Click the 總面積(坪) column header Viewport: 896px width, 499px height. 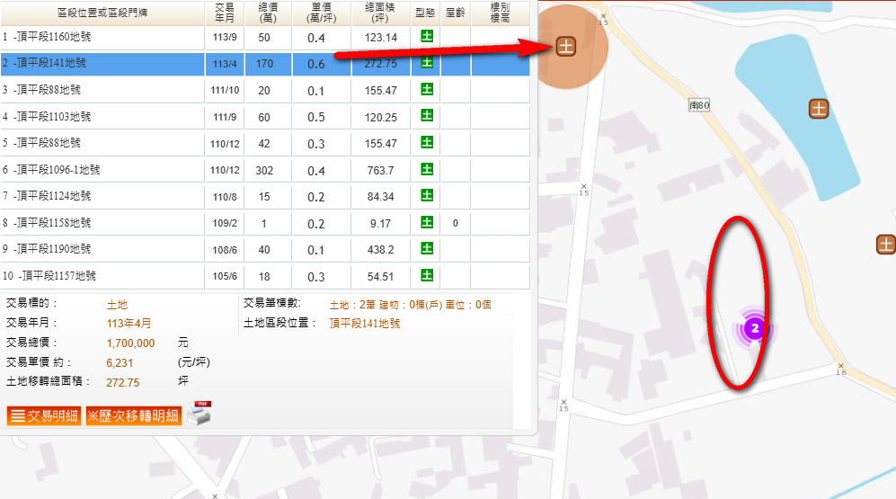382,12
